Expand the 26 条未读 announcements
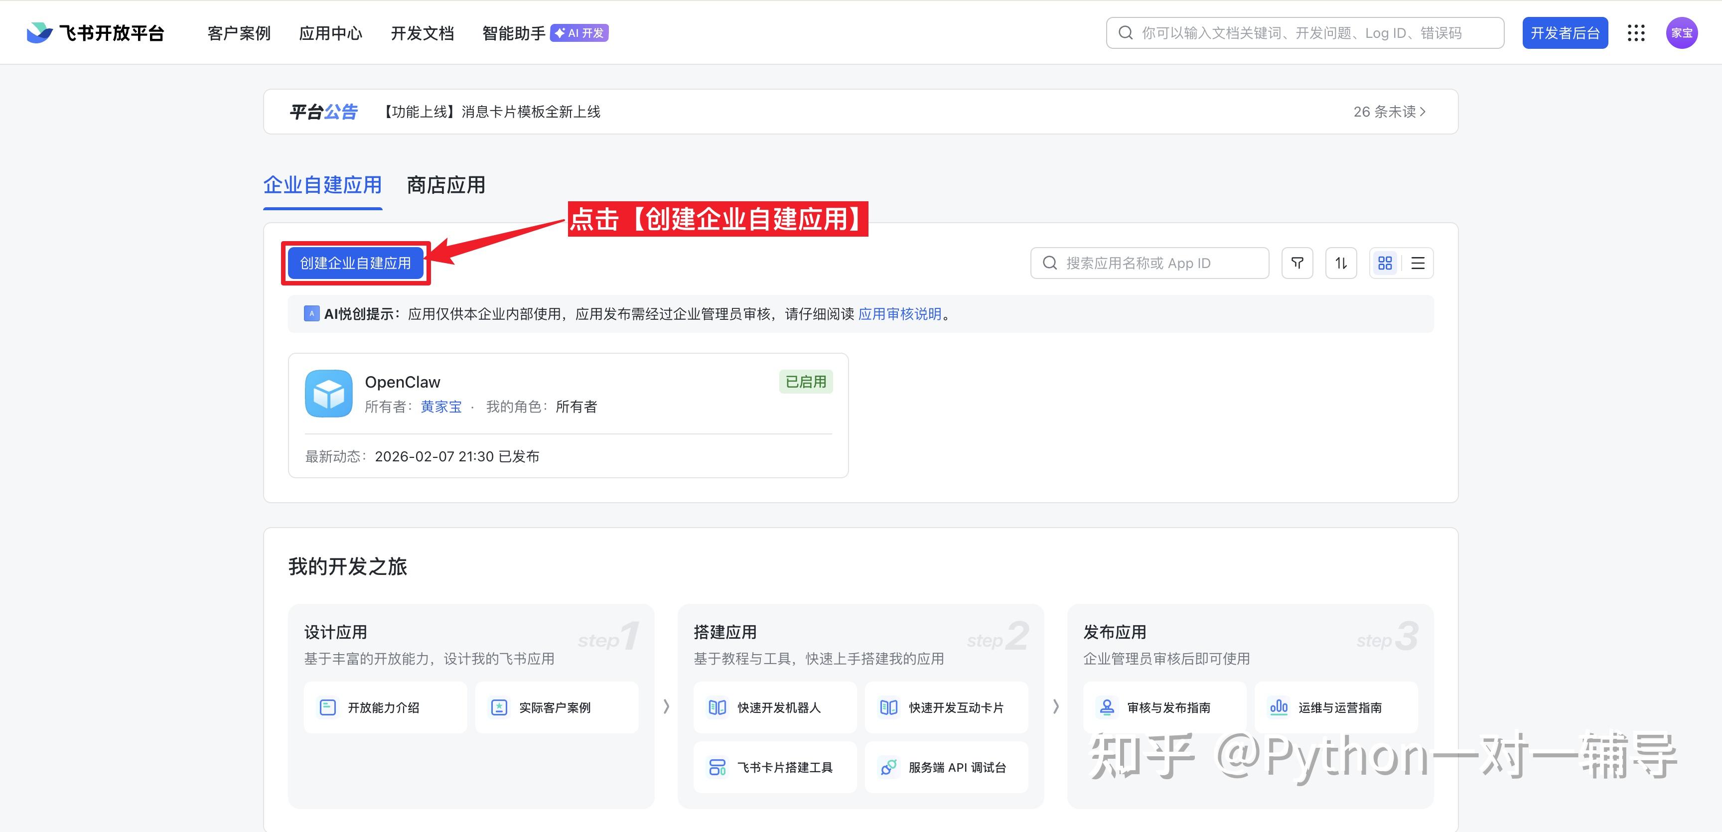Screen dimensions: 1722x832 1389,112
